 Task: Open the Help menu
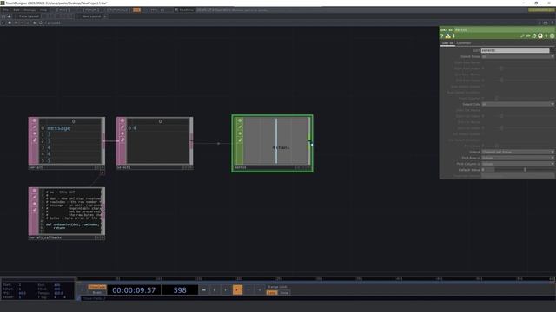[43, 10]
